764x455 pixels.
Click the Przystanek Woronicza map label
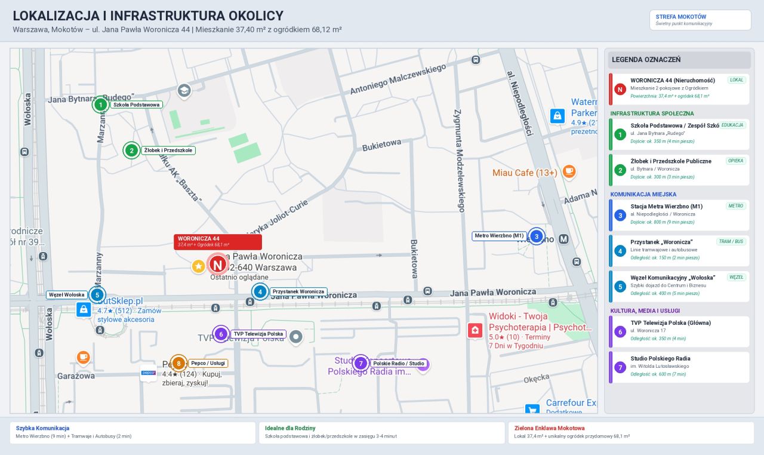[298, 292]
